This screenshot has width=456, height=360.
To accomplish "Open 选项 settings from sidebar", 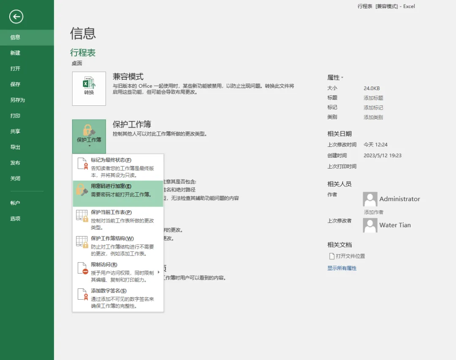I will click(x=27, y=218).
